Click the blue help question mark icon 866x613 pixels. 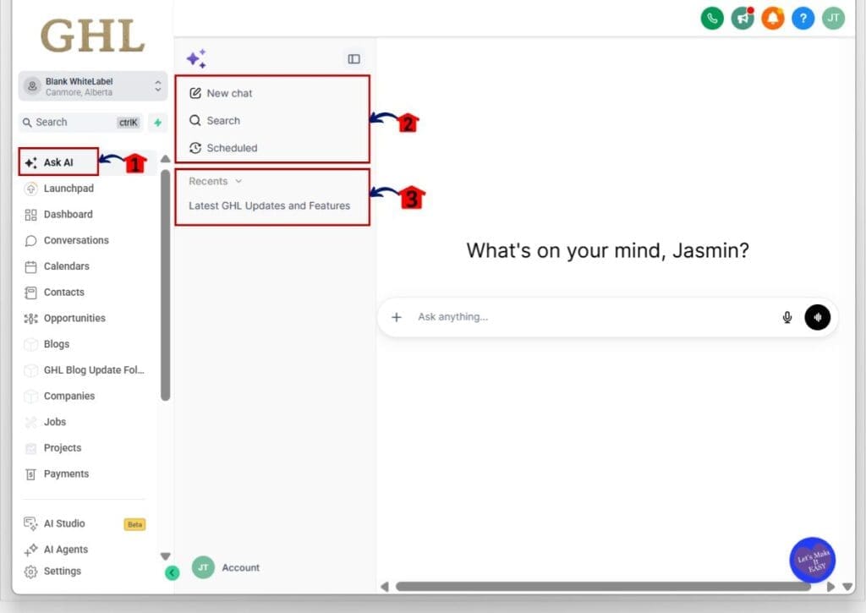pyautogui.click(x=803, y=19)
